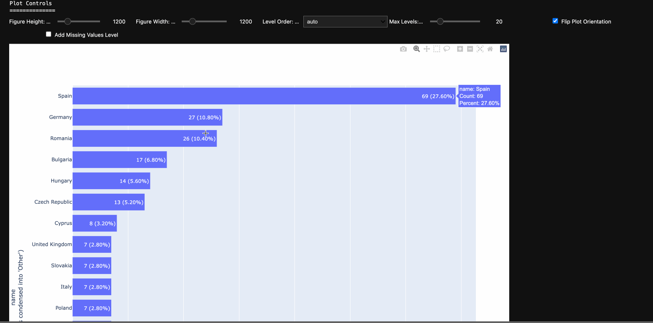Reset axes with the home icon

point(490,49)
